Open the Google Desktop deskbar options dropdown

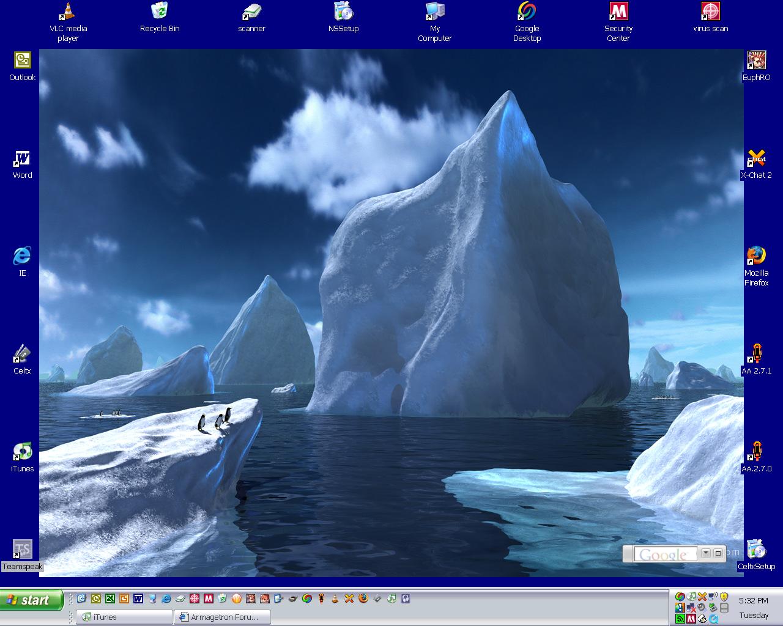point(705,553)
